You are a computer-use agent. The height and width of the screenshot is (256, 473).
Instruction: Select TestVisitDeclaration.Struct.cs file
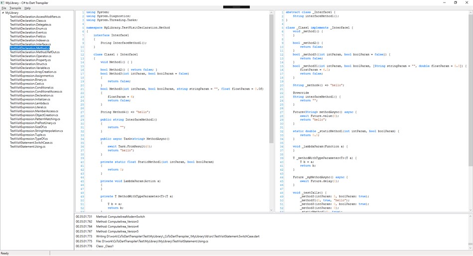click(x=28, y=64)
